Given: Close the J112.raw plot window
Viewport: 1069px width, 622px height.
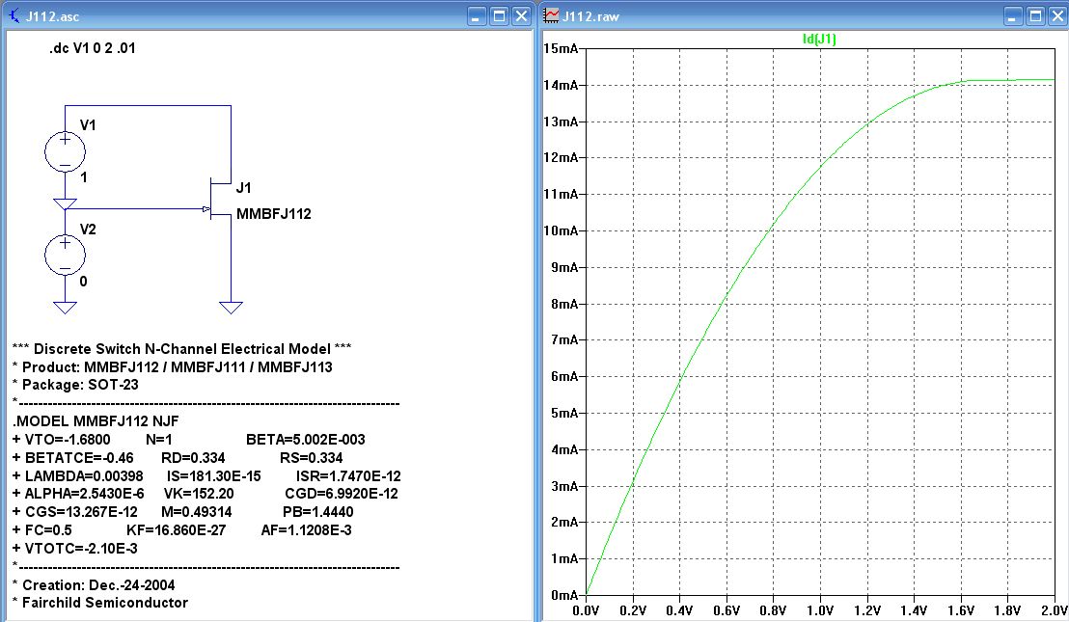Looking at the screenshot, I should pyautogui.click(x=1057, y=16).
